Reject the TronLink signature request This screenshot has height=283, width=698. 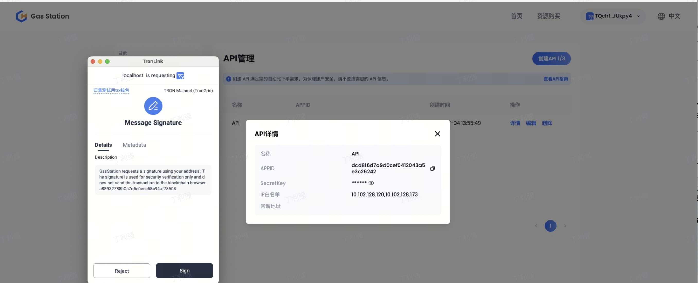pyautogui.click(x=122, y=271)
